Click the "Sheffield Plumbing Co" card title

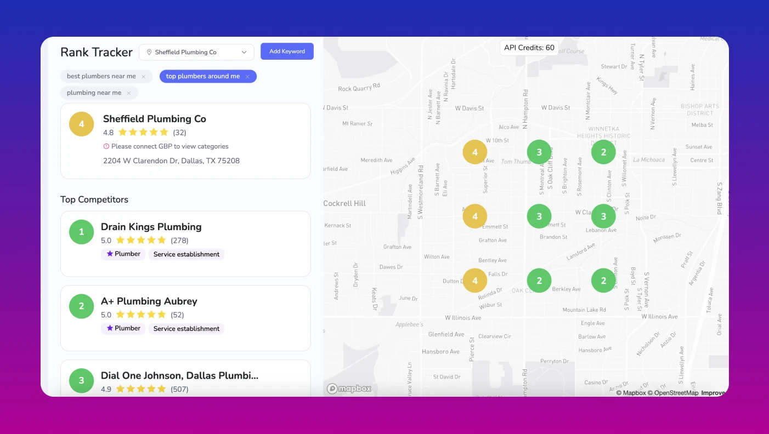point(155,119)
